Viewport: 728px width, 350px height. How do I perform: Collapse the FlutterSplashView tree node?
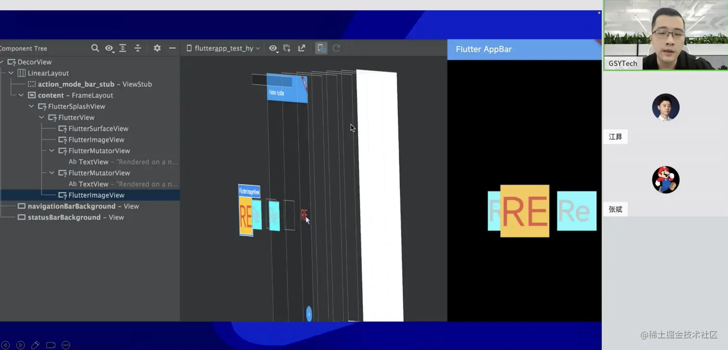pos(31,106)
